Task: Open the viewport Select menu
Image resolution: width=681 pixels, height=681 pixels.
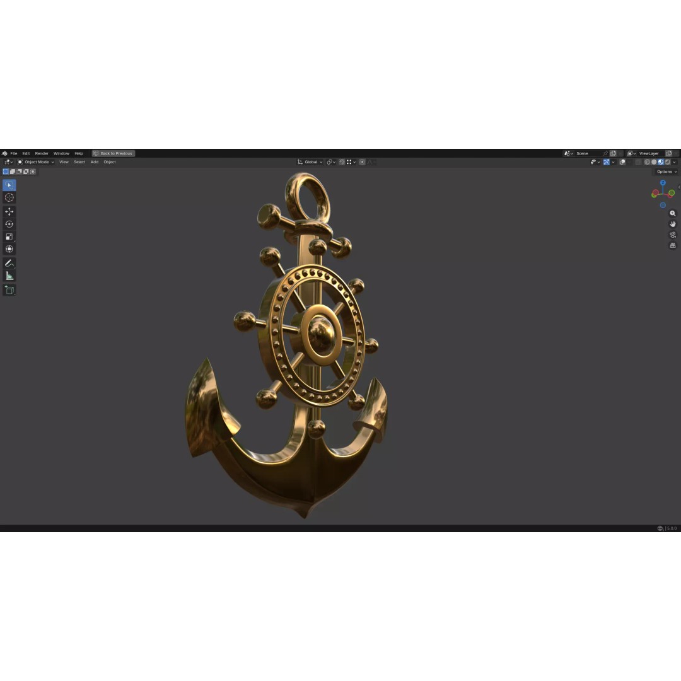Action: 79,162
